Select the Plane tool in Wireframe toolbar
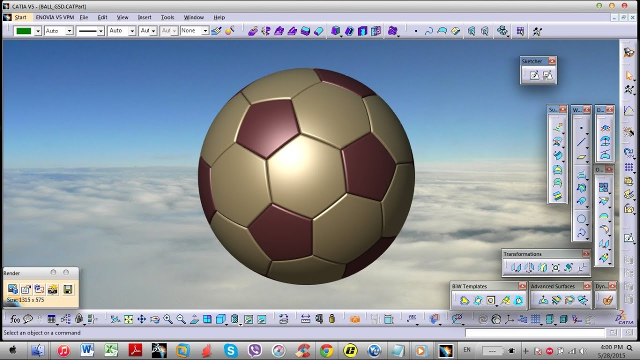This screenshot has height=360, width=640. (581, 157)
